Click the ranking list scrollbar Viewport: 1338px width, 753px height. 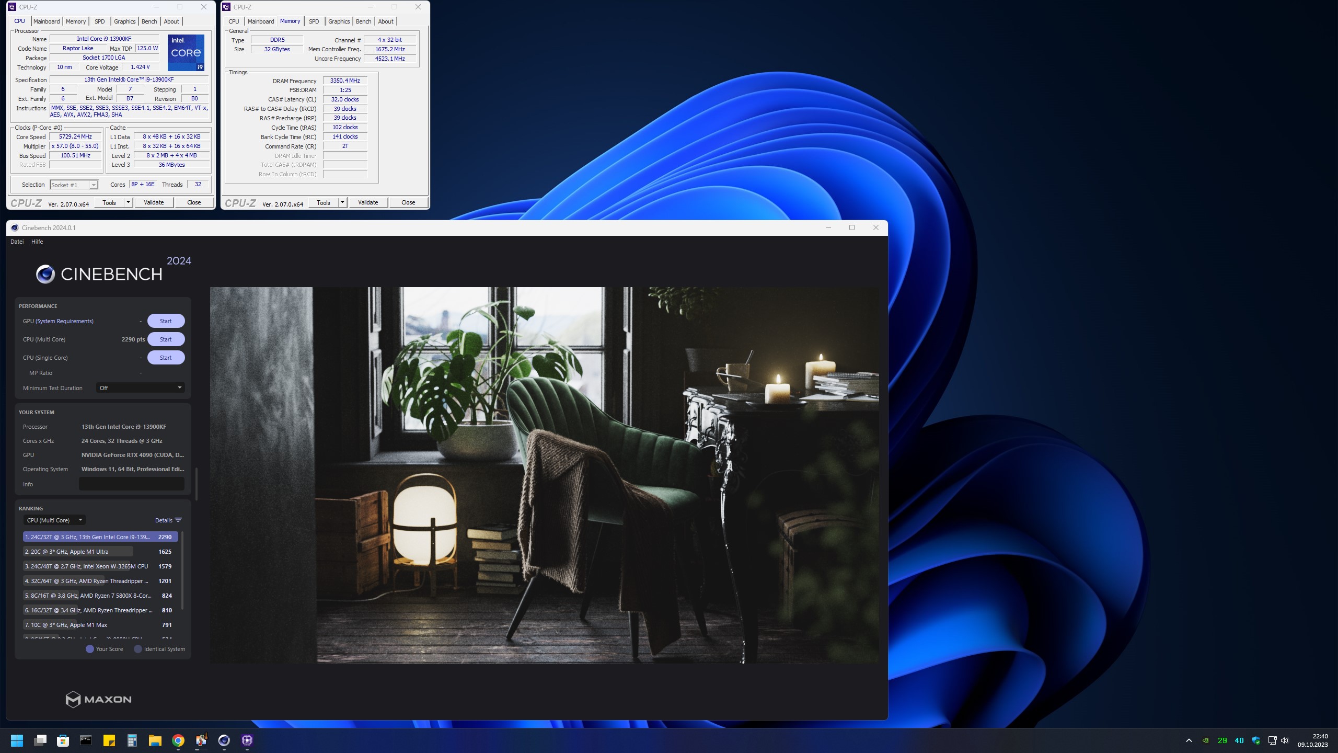[x=182, y=571]
